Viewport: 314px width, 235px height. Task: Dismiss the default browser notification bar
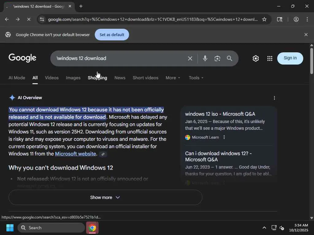click(306, 35)
